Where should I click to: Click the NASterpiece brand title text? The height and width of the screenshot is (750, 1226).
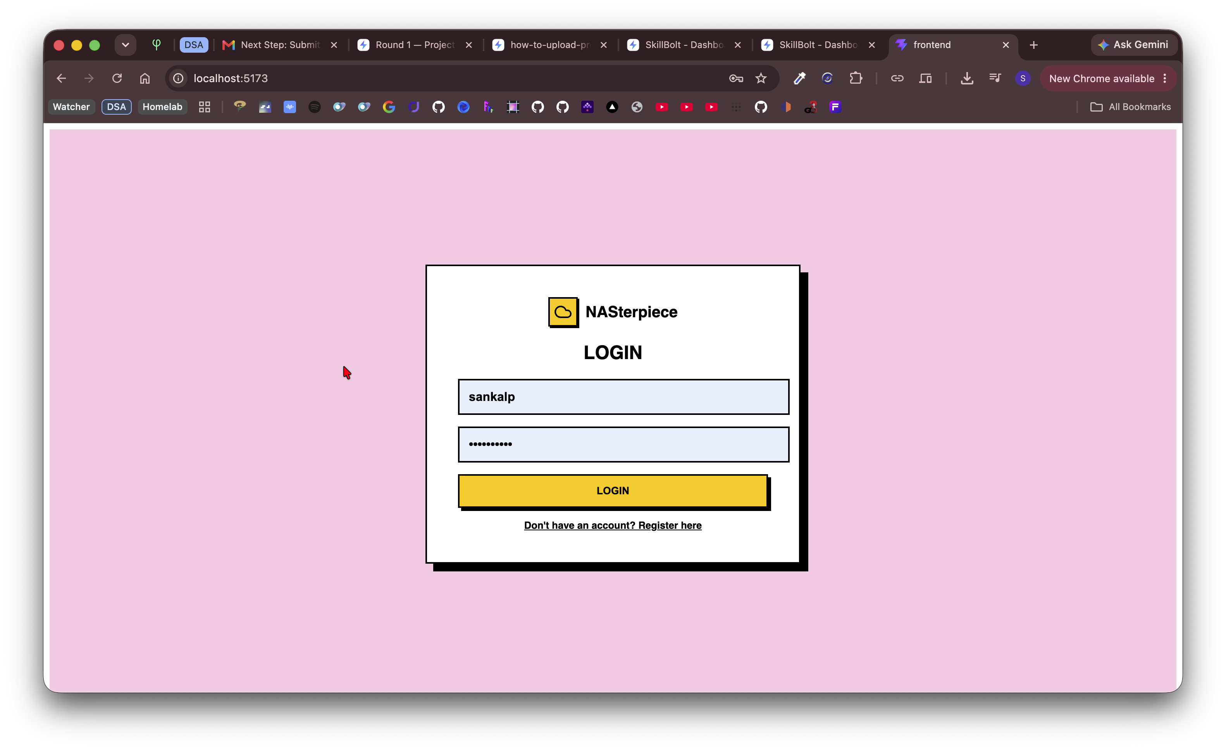click(631, 312)
